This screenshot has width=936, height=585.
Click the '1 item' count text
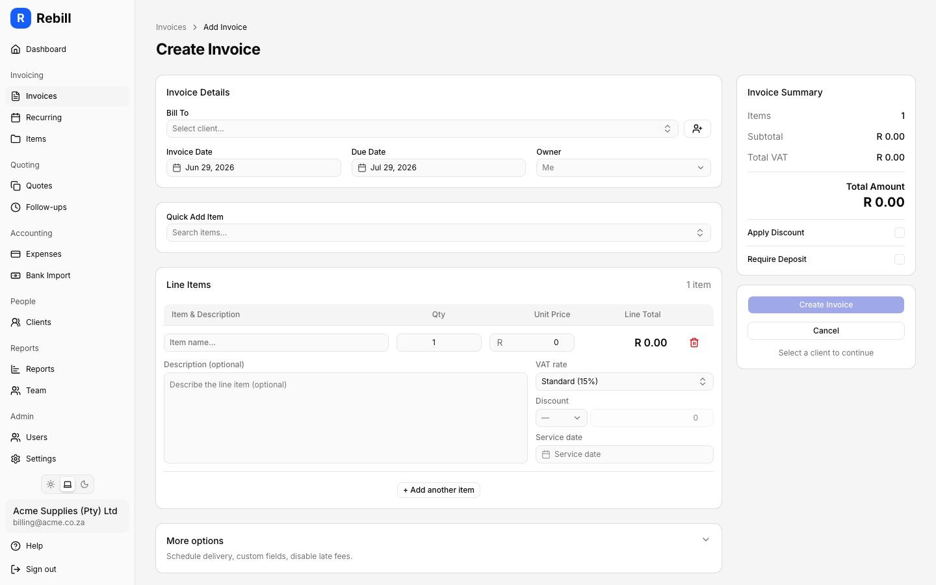699,285
